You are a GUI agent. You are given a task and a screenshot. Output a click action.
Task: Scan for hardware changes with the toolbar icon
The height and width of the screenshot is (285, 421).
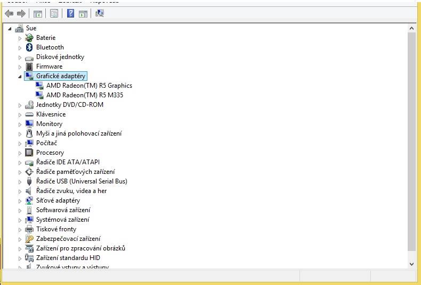coord(100,13)
